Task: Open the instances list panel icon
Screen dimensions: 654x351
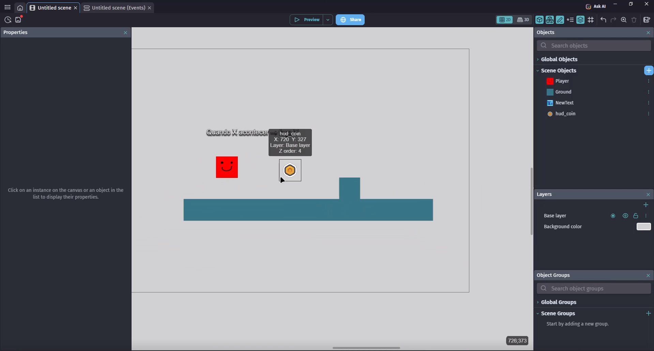Action: pyautogui.click(x=571, y=20)
